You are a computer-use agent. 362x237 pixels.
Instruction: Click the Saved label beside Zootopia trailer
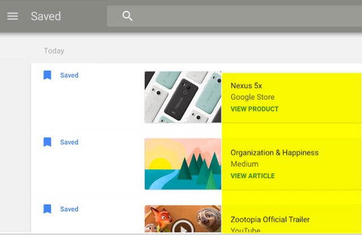click(69, 209)
